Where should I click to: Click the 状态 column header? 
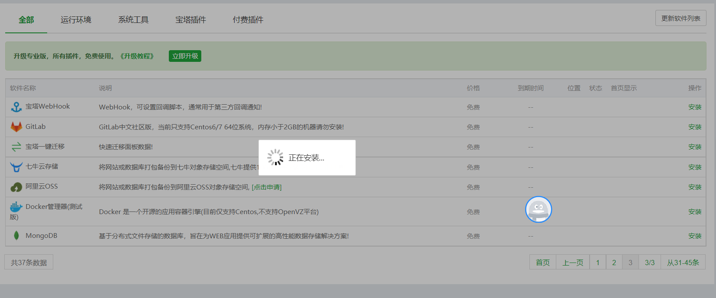tap(596, 88)
